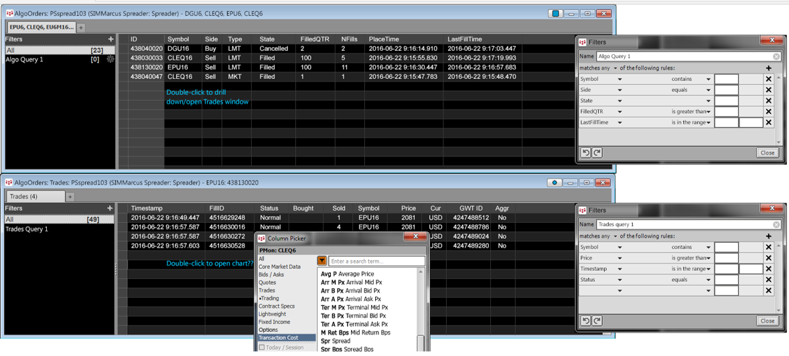Undo in Algo Query 1 Filters dialog
This screenshot has width=789, height=356.
click(x=585, y=153)
